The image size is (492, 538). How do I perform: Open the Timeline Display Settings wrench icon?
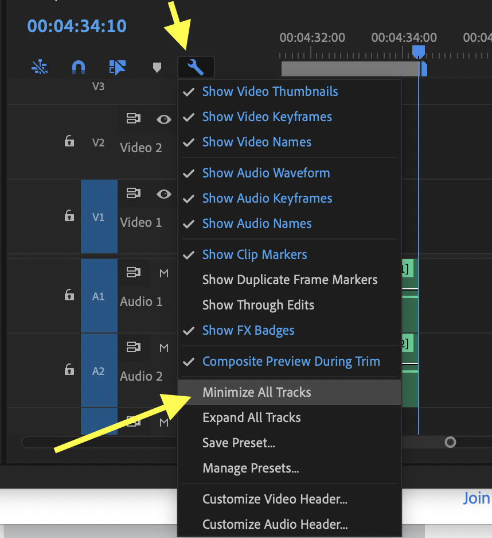coord(196,67)
